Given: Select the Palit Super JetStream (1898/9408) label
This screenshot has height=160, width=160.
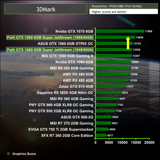Looking at the screenshot, I should point(50,37).
